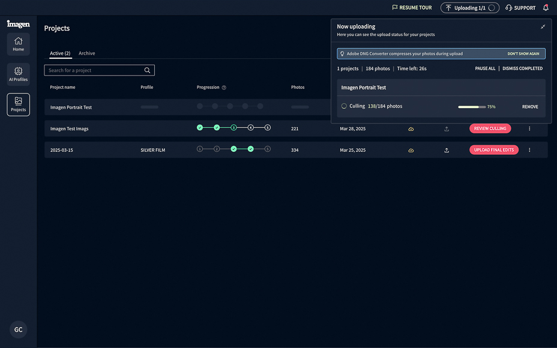This screenshot has height=348, width=557.
Task: Click the 75% upload progress bar
Action: pyautogui.click(x=472, y=107)
